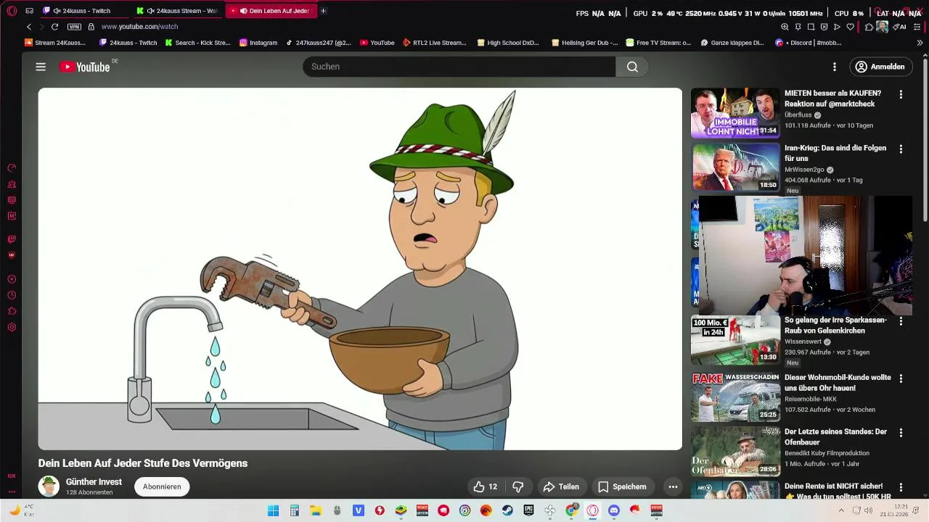The width and height of the screenshot is (929, 522).
Task: Open the High School DxD bookmark folder
Action: click(x=508, y=43)
